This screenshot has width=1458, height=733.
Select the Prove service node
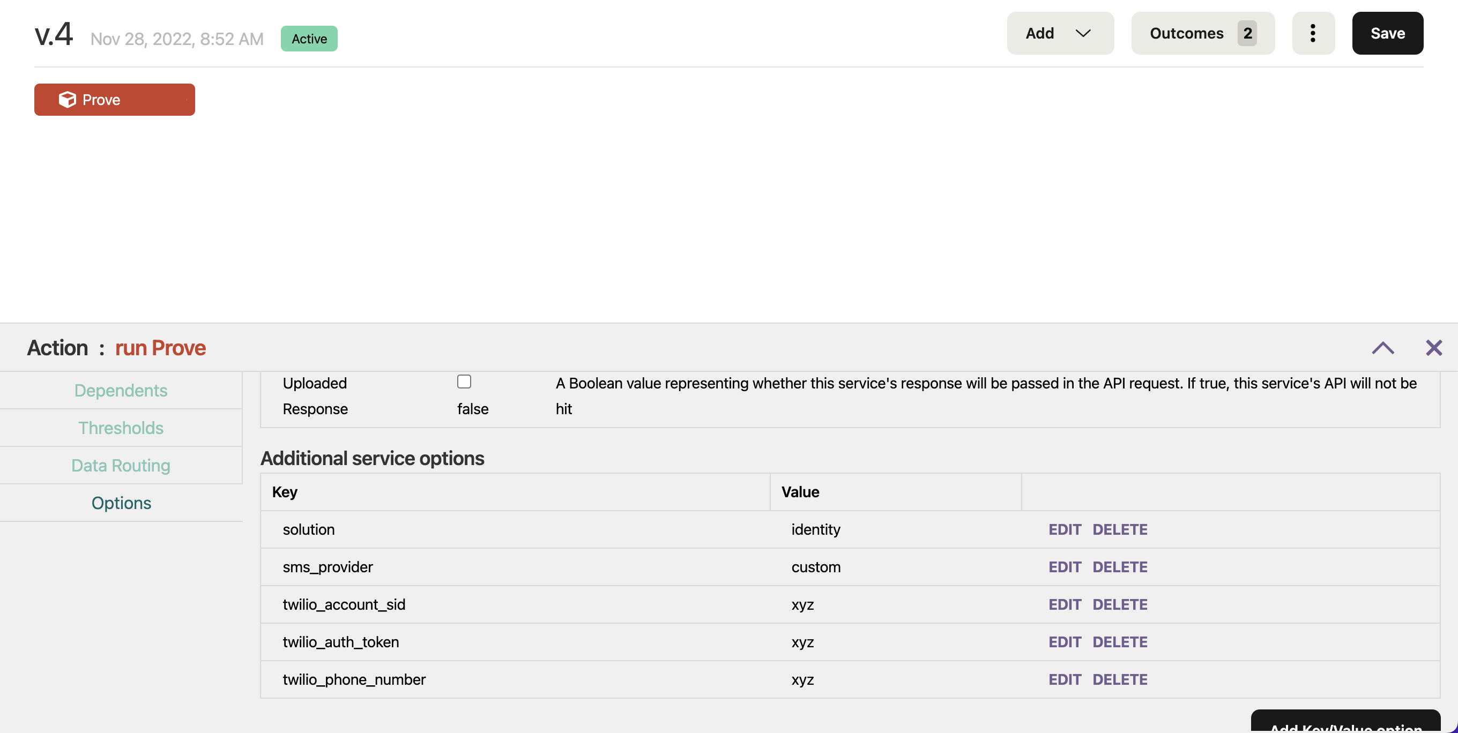tap(114, 100)
